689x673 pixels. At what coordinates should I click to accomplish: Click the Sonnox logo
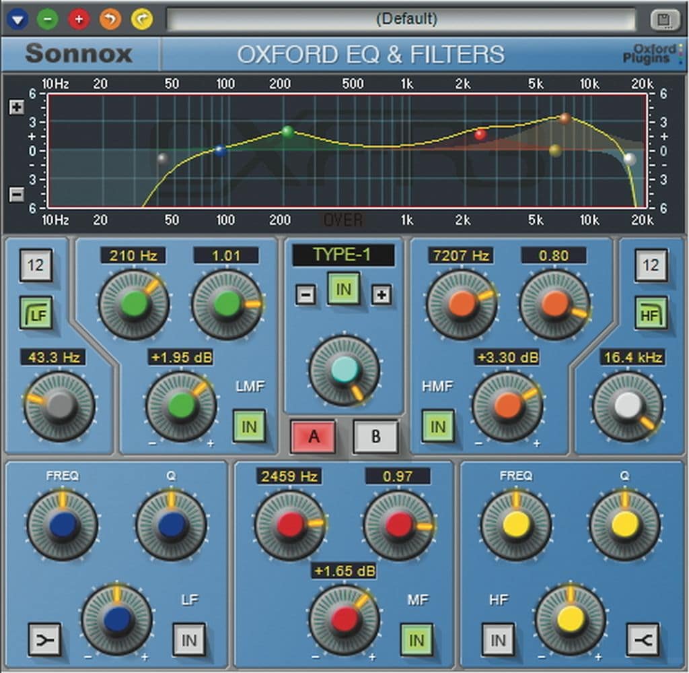tap(79, 54)
